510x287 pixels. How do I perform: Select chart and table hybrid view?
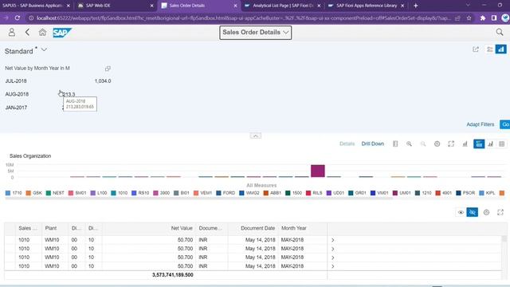[479, 143]
